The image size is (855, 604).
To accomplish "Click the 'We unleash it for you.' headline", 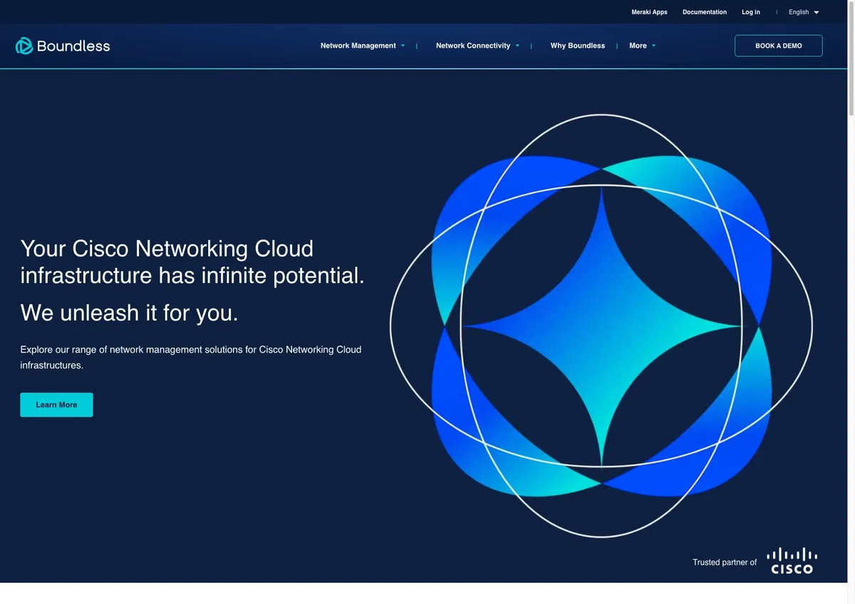I will 129,312.
